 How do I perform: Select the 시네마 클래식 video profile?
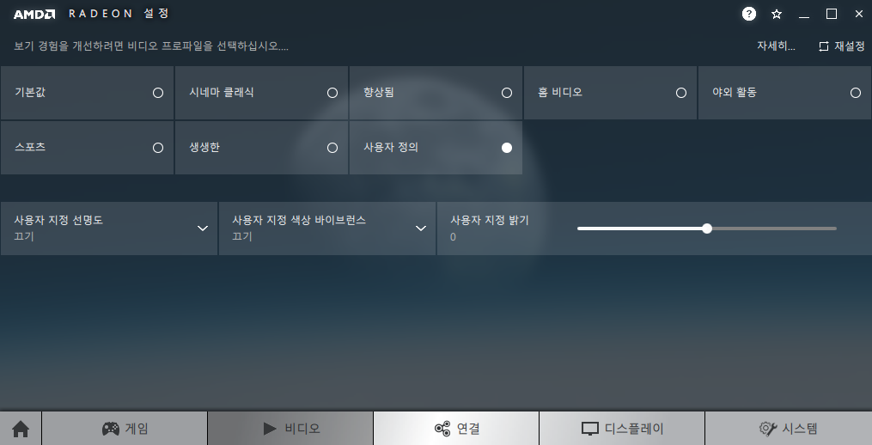point(261,93)
